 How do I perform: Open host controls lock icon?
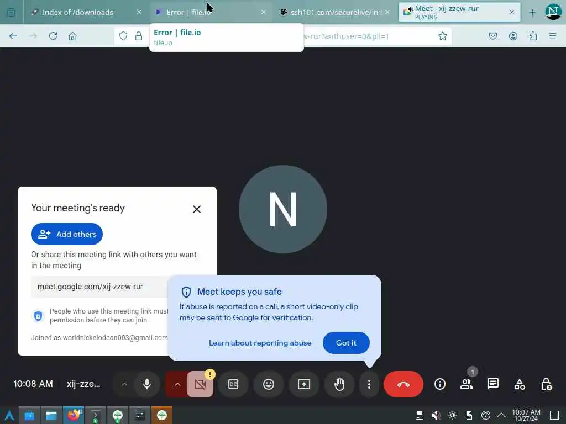(x=547, y=384)
